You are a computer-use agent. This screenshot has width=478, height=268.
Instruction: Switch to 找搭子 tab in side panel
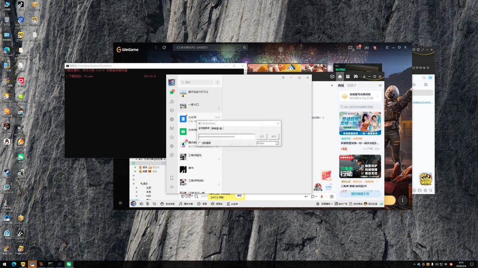(x=352, y=85)
